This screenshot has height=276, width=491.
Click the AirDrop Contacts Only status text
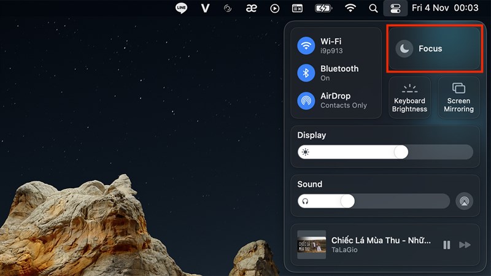(344, 105)
